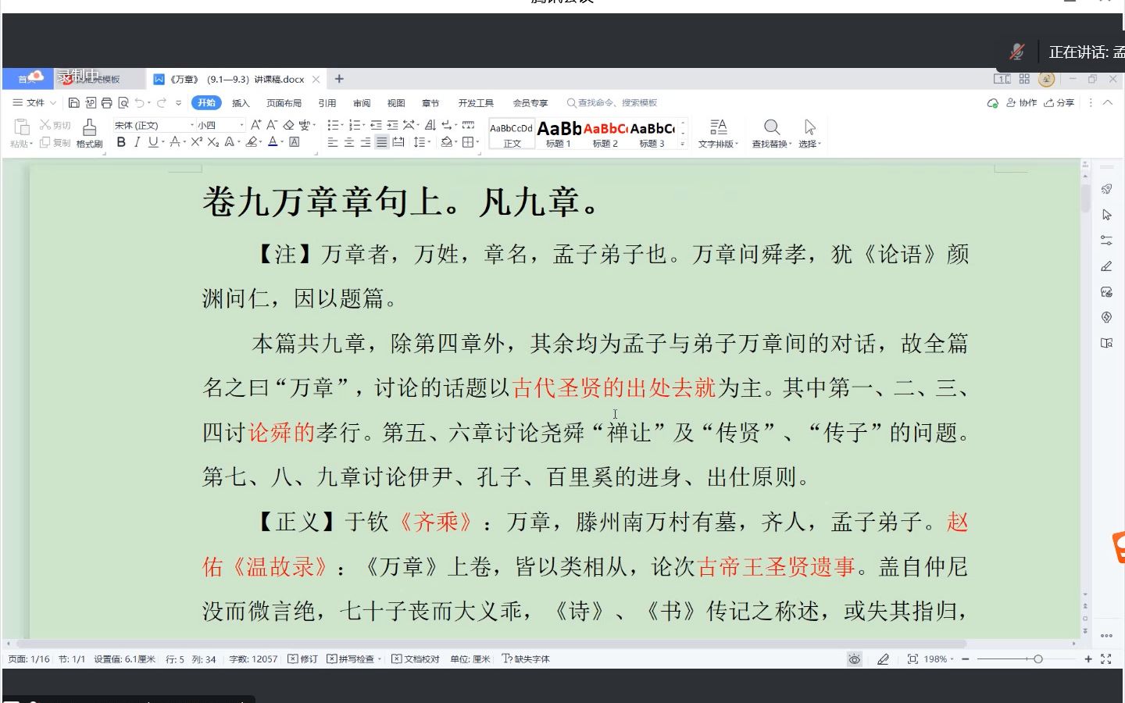Open Print Preview from quick access toolbar

pyautogui.click(x=123, y=102)
